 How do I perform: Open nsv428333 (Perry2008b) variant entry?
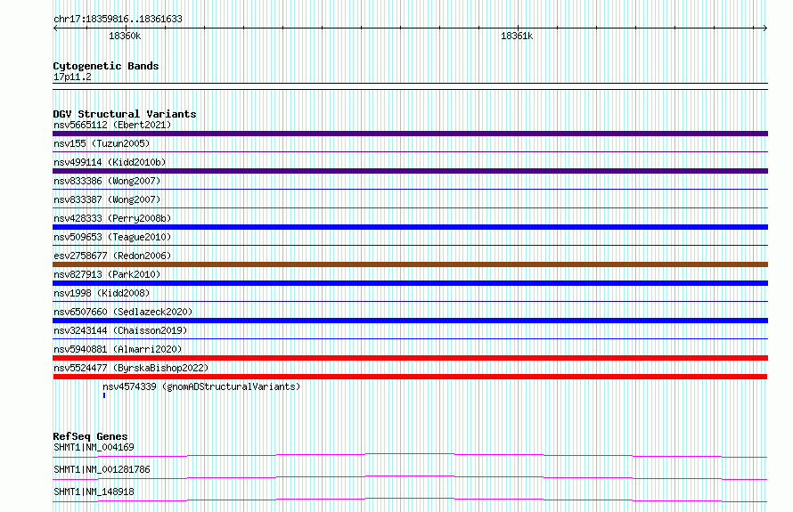[x=112, y=218]
